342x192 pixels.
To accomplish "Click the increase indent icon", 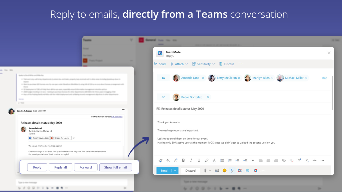I will click(x=245, y=160).
